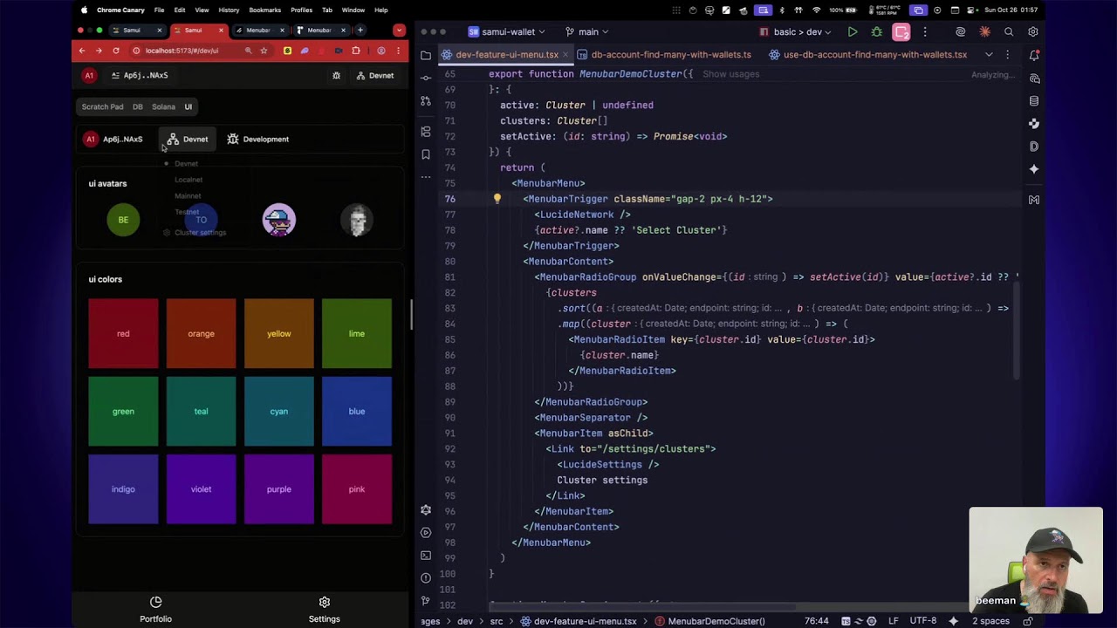Click the MenubarDemoCluster() breadcrumb
The image size is (1117, 628).
[x=709, y=621]
